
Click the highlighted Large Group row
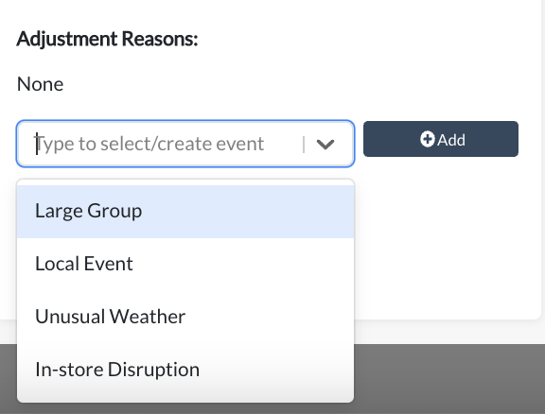185,212
